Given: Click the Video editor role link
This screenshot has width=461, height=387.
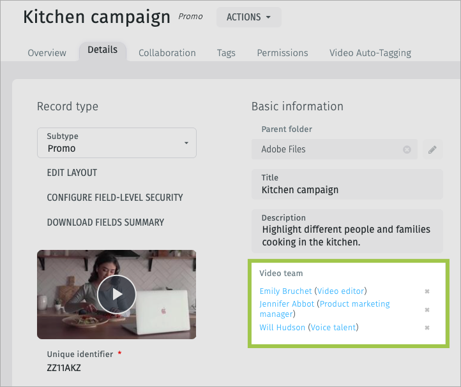Looking at the screenshot, I should 340,291.
